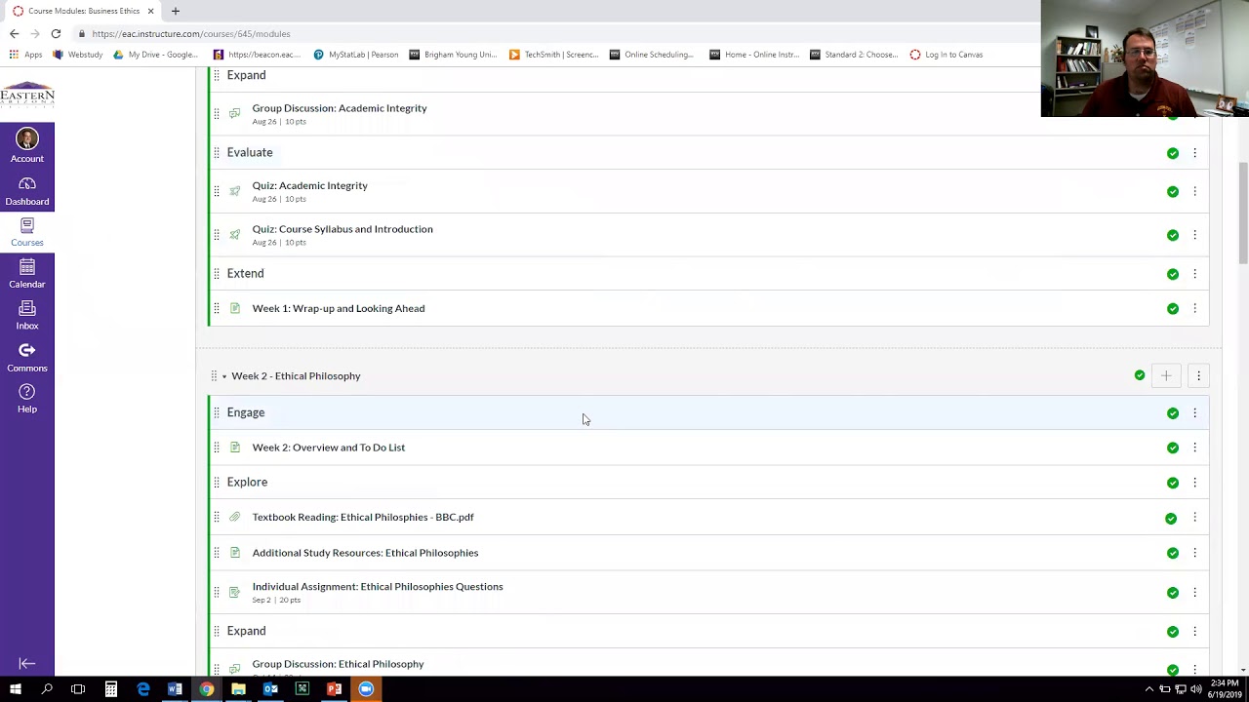Open options for Additional Study Resources item
1249x702 pixels.
(1194, 553)
